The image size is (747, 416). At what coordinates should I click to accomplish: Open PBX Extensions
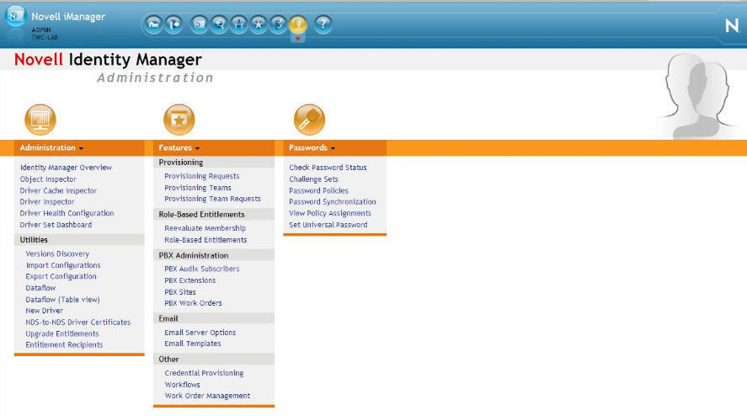coord(190,280)
